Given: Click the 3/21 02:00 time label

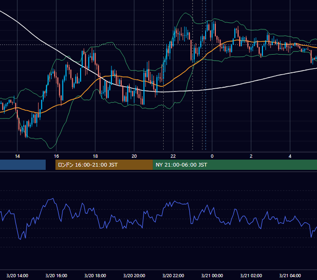Looking at the screenshot, I should pyautogui.click(x=251, y=275).
